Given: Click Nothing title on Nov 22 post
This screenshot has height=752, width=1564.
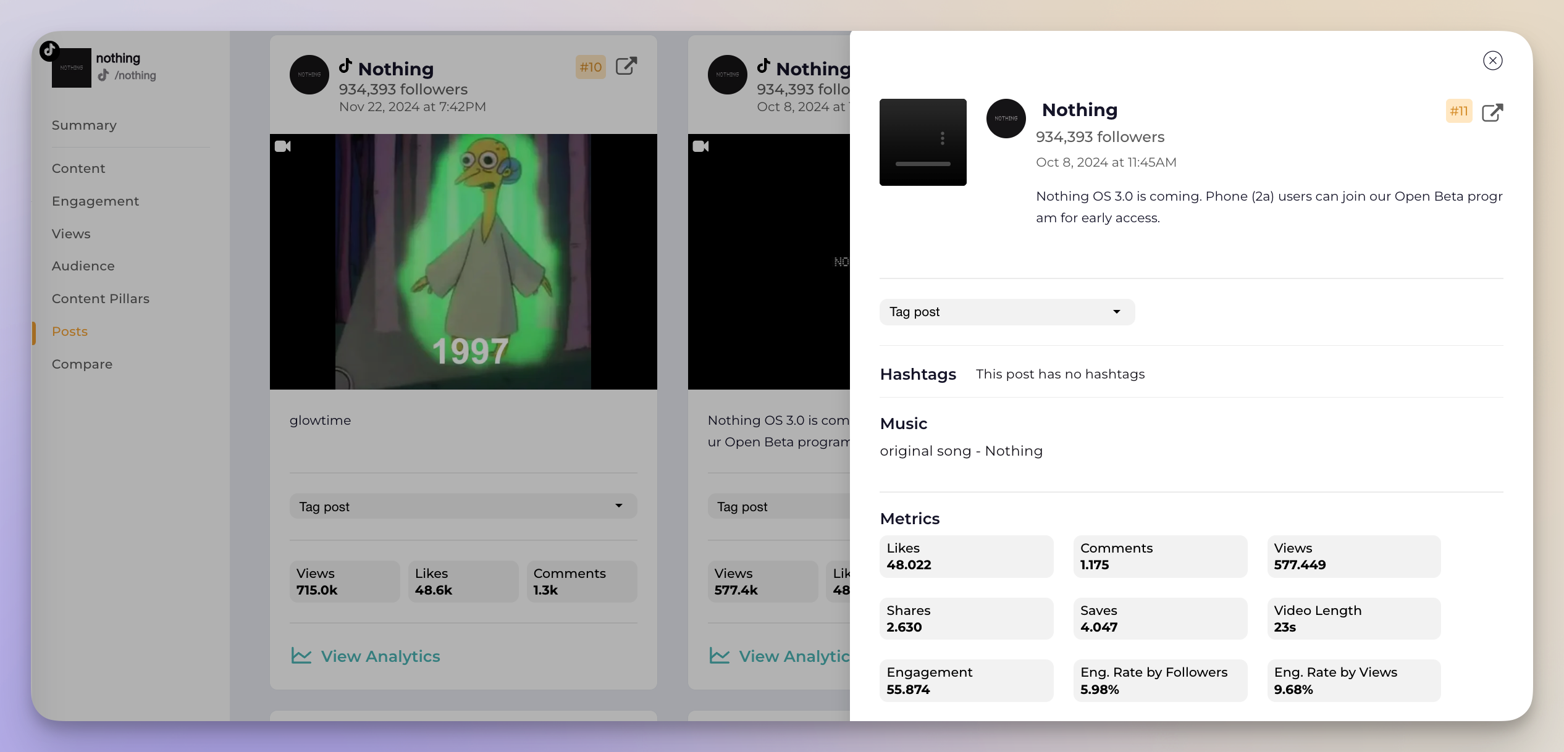Looking at the screenshot, I should coord(396,69).
